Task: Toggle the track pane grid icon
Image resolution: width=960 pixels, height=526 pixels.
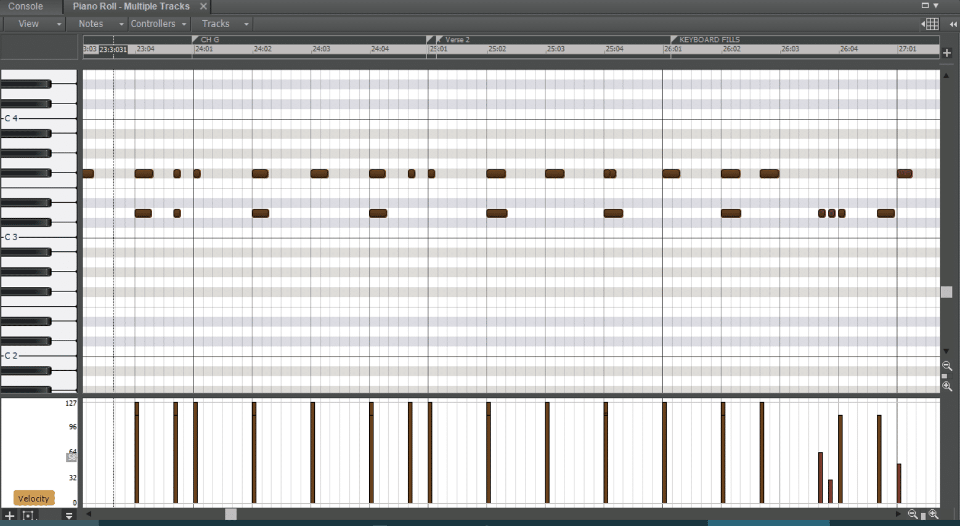Action: (x=932, y=24)
